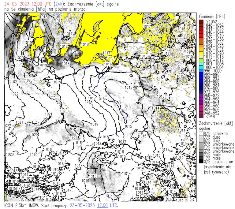Click the 'wypelnienie nie jest rysowane' legend note

click(x=216, y=170)
